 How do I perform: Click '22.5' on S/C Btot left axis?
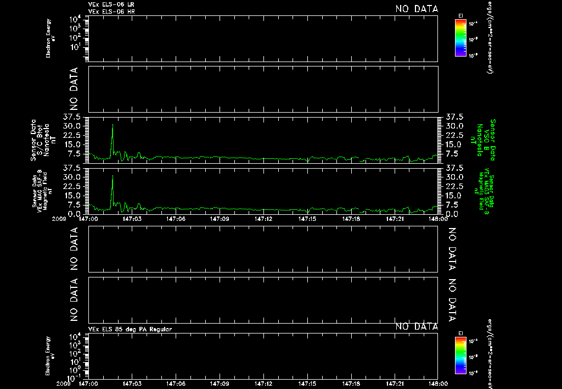coord(73,135)
